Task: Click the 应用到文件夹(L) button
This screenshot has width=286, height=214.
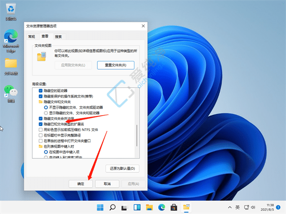Action: [73, 65]
